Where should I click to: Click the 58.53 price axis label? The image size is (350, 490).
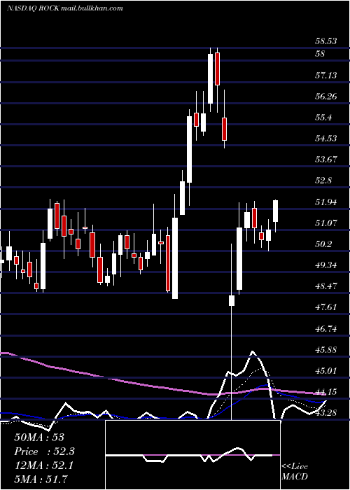(x=325, y=41)
